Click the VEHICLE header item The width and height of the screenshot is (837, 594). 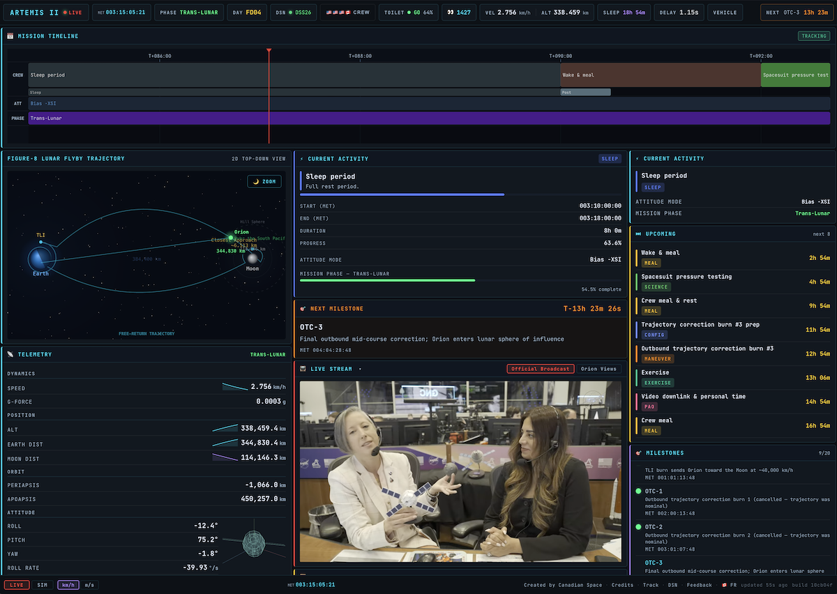[x=725, y=12]
